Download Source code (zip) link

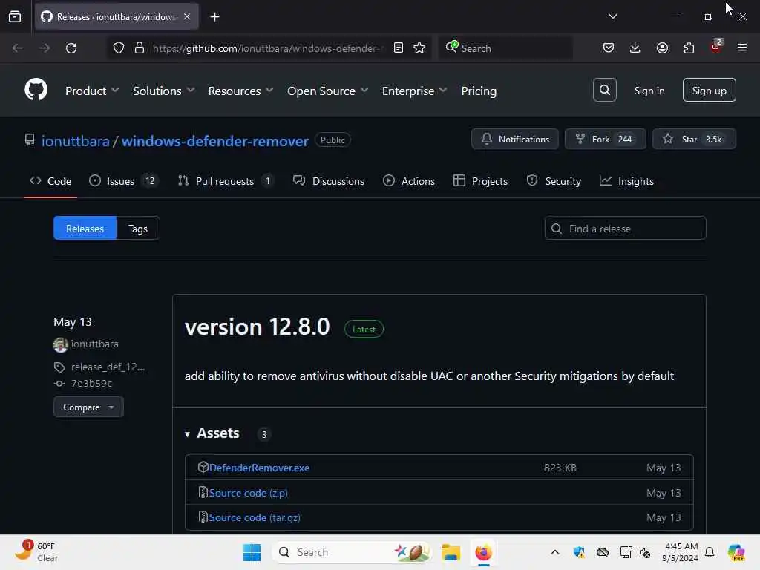(x=248, y=493)
